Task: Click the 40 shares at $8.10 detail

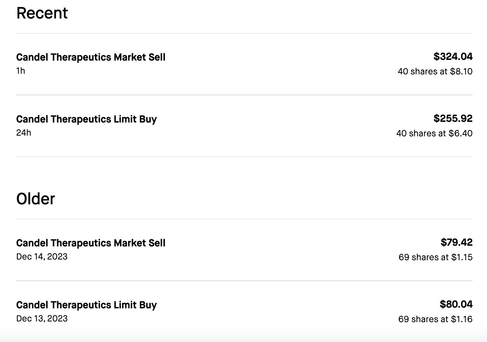Action: (x=435, y=71)
